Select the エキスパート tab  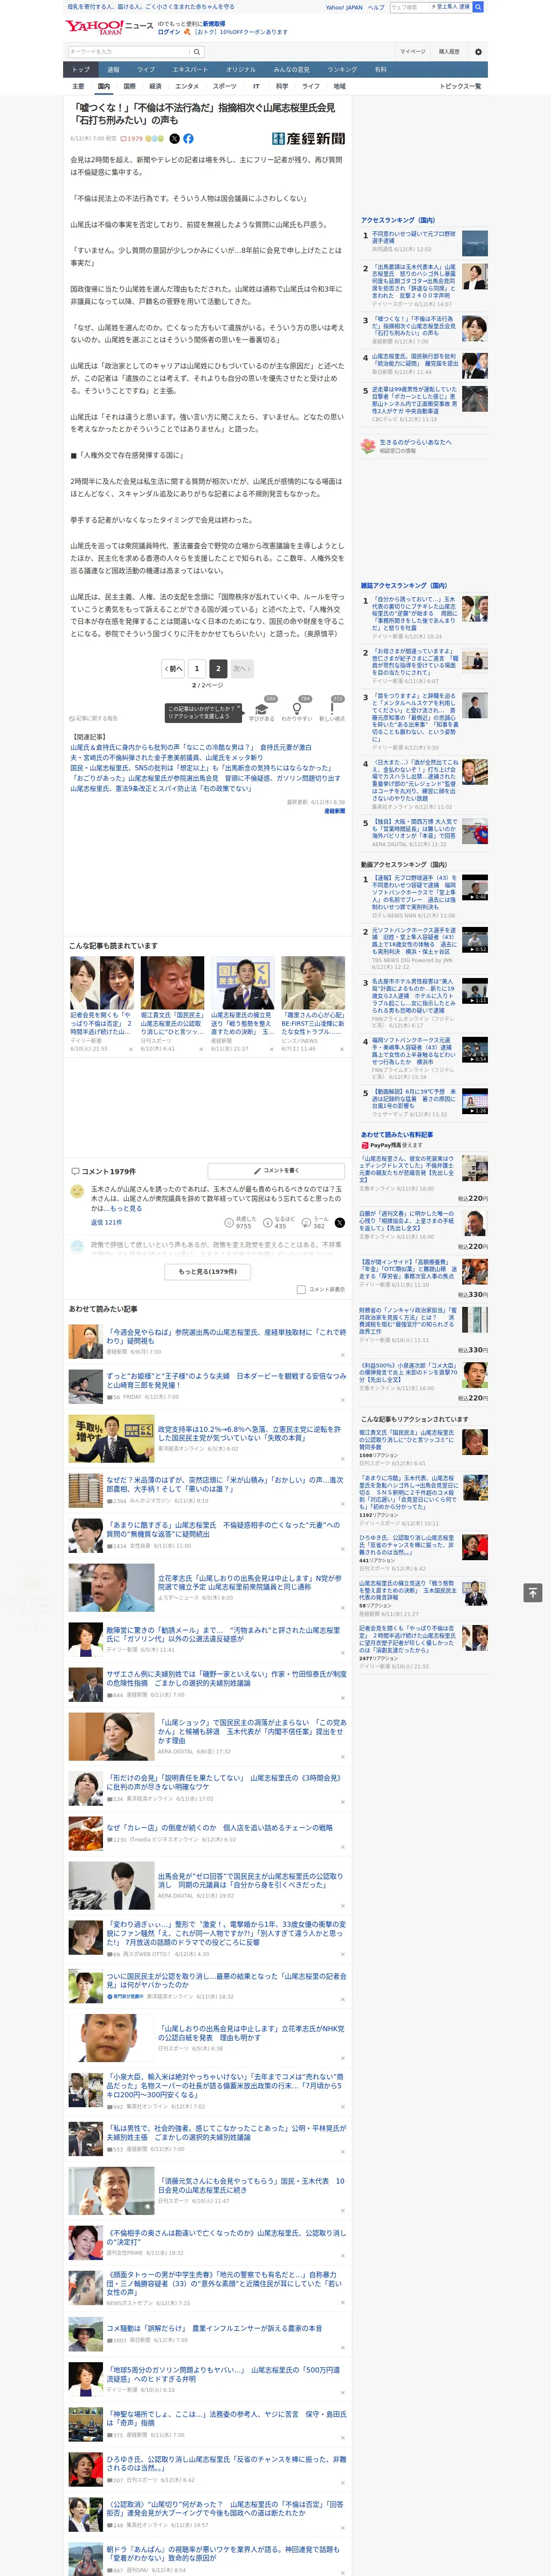pyautogui.click(x=190, y=70)
